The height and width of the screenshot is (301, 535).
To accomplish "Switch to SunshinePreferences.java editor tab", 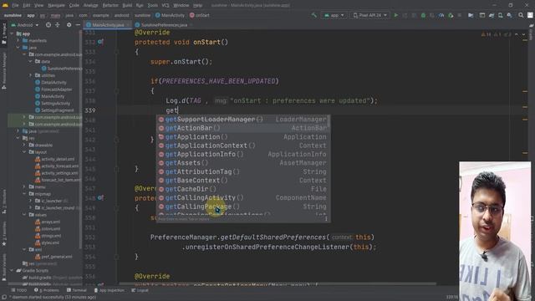I will 164,25.
